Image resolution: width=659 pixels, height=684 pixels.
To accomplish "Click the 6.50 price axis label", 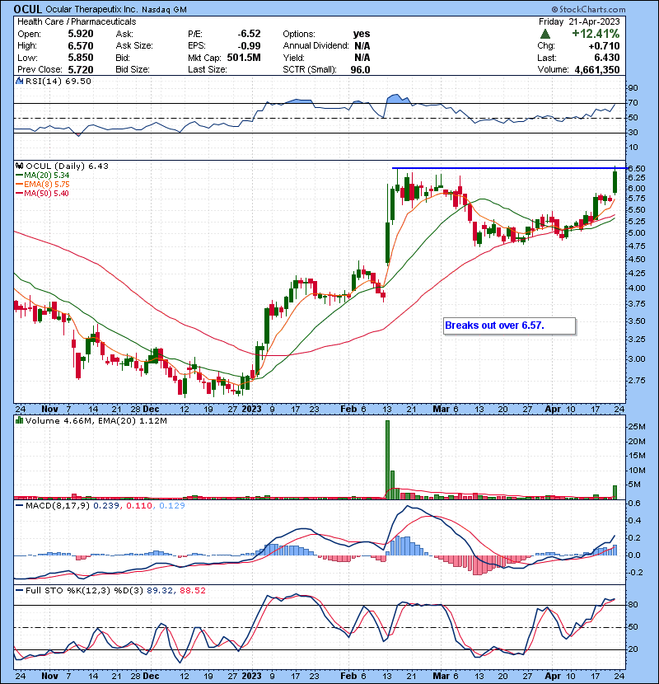I will [x=637, y=168].
